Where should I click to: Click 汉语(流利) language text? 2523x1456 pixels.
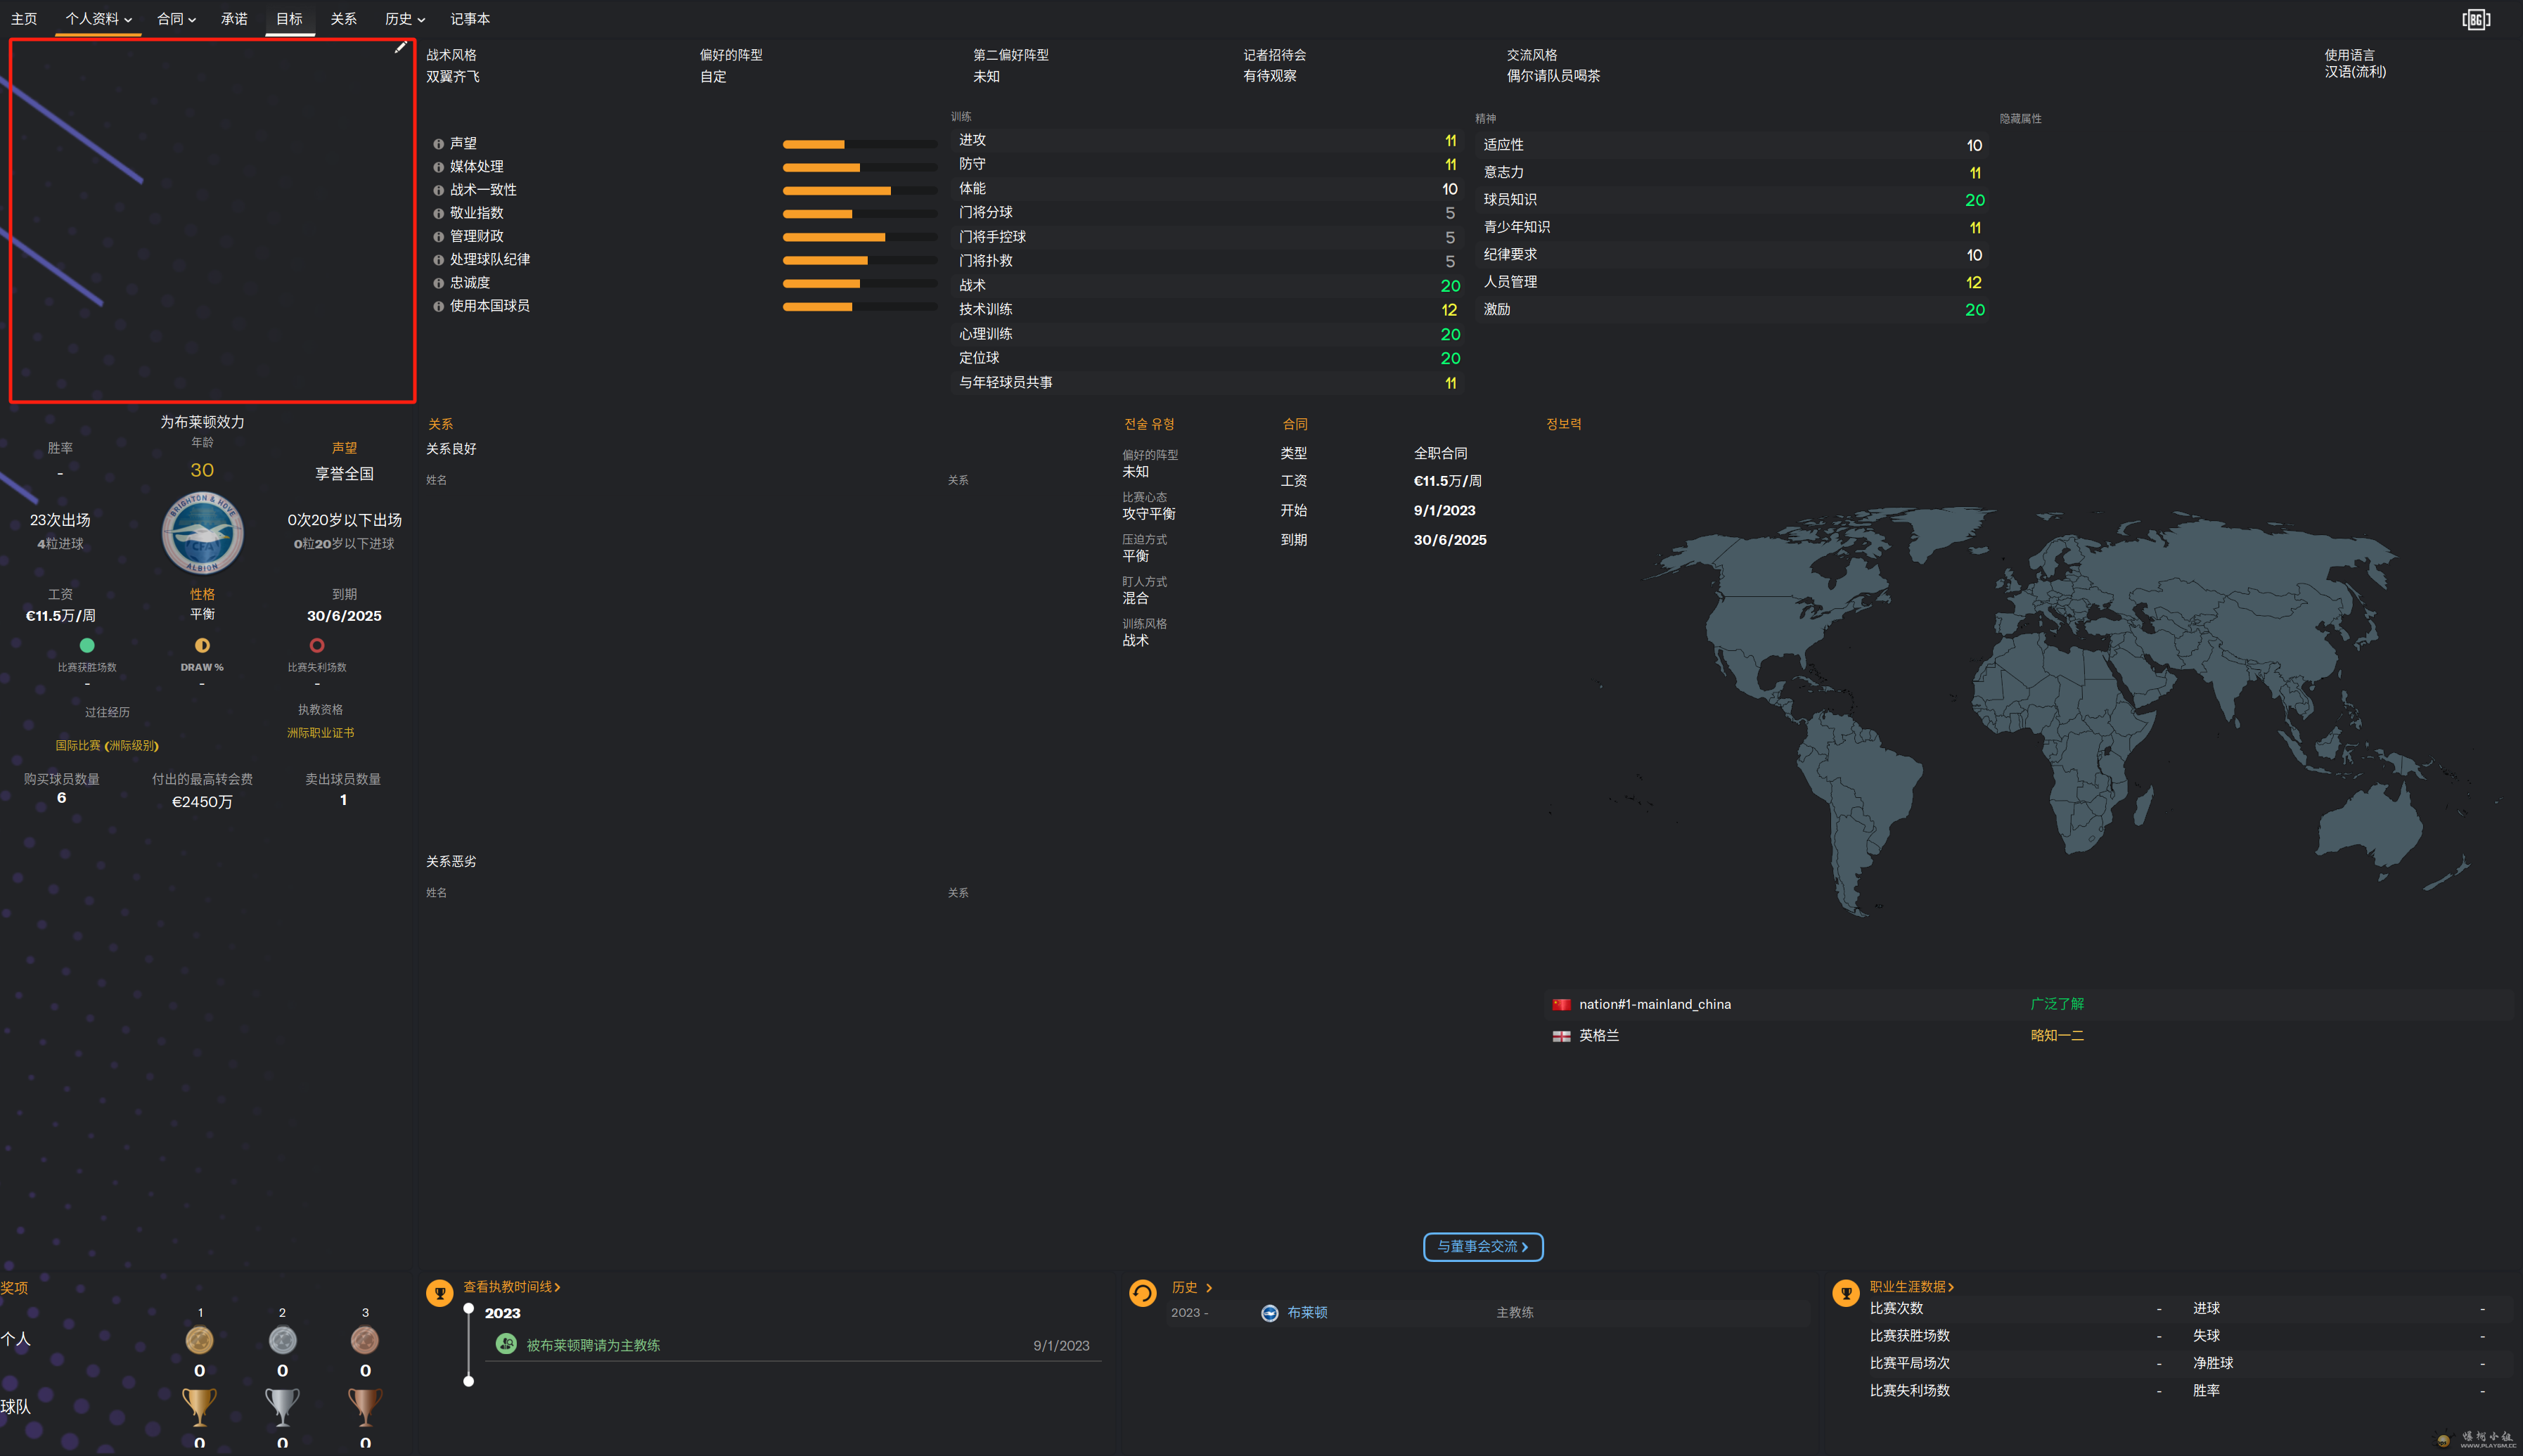(x=2355, y=72)
